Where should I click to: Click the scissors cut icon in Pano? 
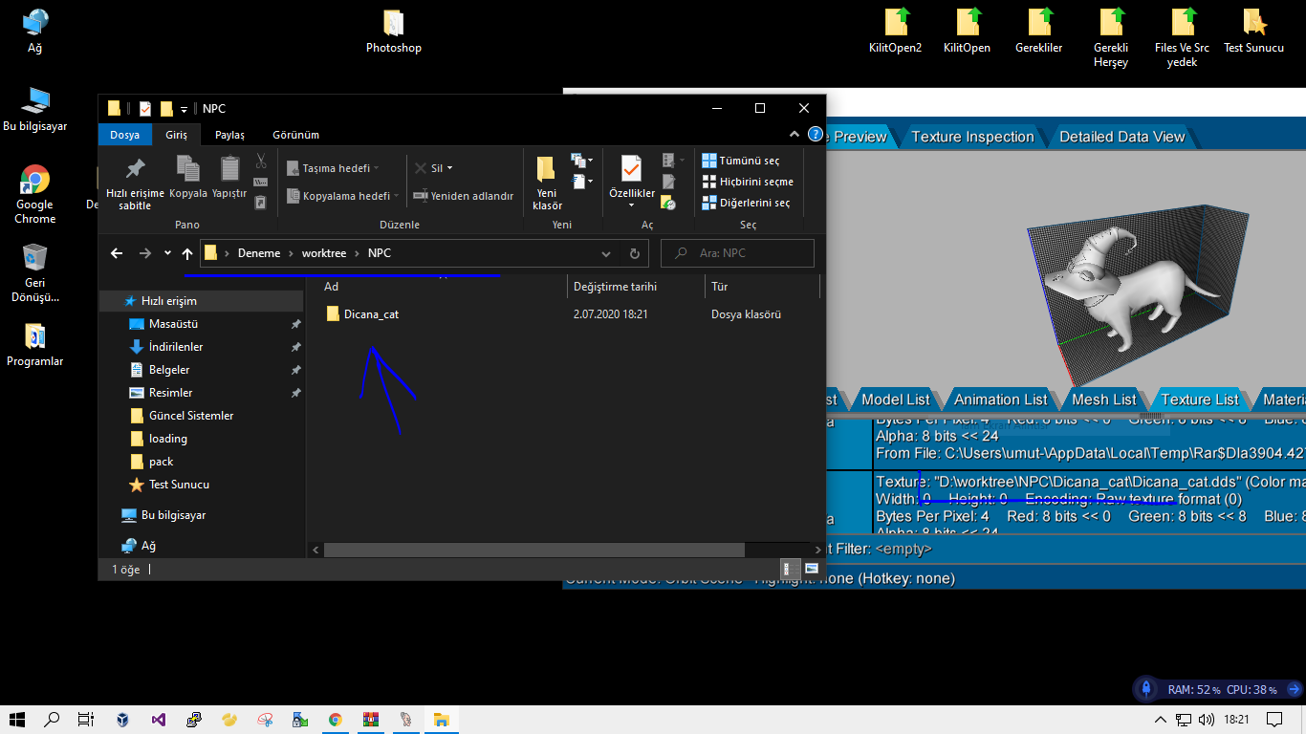point(261,161)
